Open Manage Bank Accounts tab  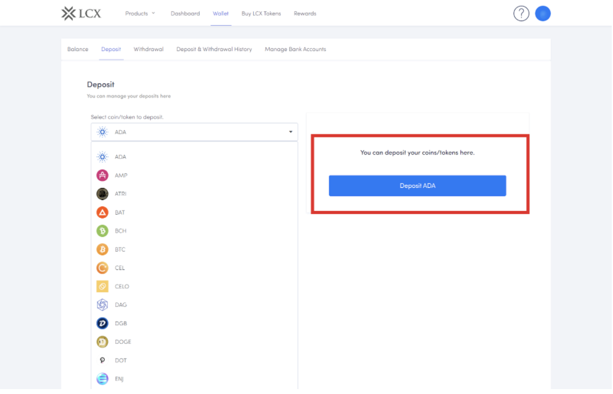point(295,49)
